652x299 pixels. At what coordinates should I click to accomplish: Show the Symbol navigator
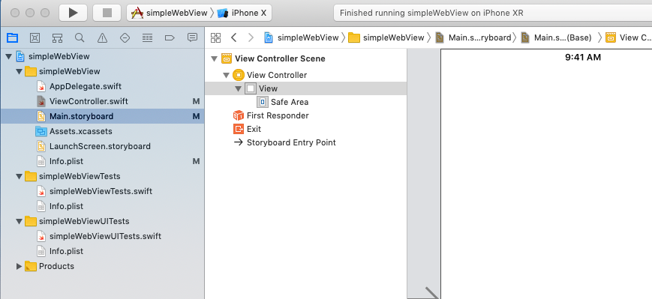(x=57, y=38)
